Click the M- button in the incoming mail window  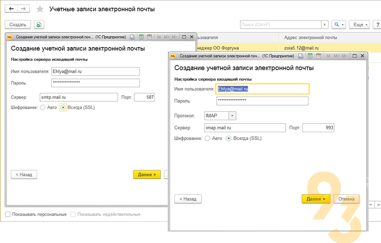pos(344,56)
